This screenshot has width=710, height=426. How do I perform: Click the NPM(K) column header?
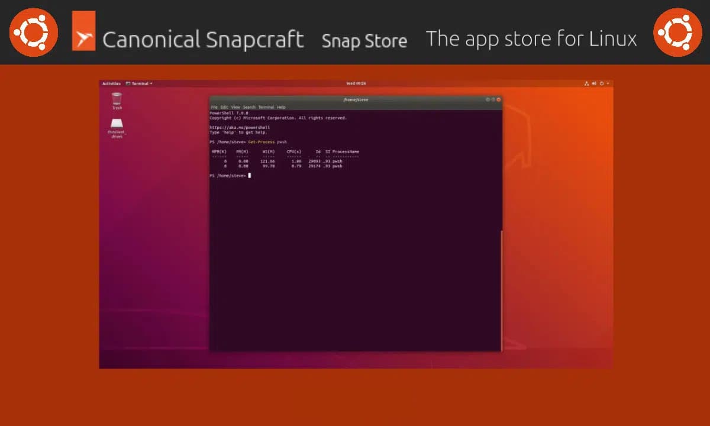click(x=220, y=151)
